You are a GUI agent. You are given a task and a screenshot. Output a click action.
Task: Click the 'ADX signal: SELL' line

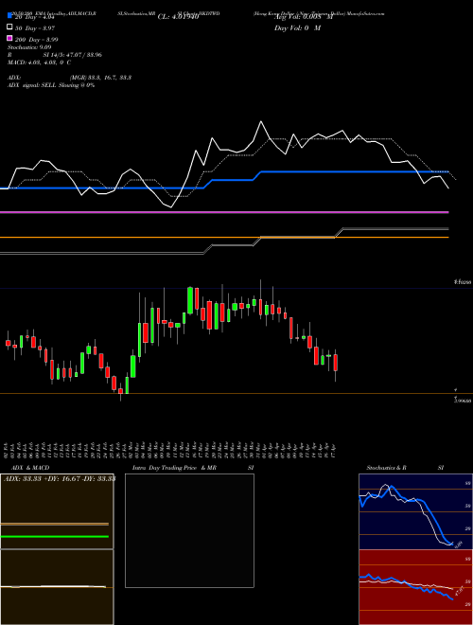pyautogui.click(x=51, y=85)
